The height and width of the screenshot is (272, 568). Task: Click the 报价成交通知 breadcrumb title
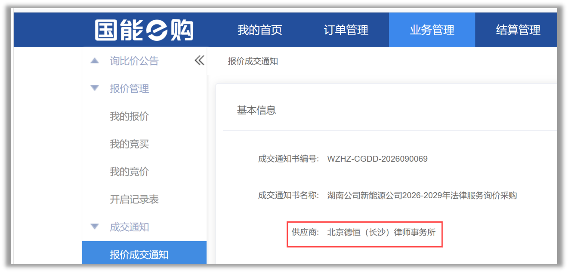[x=253, y=61]
